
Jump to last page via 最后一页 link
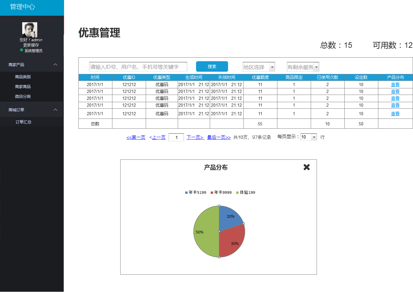pyautogui.click(x=219, y=137)
